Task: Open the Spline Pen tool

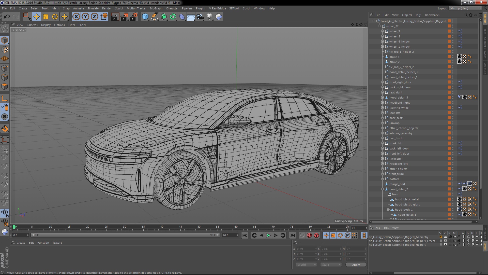Action: tap(154, 17)
